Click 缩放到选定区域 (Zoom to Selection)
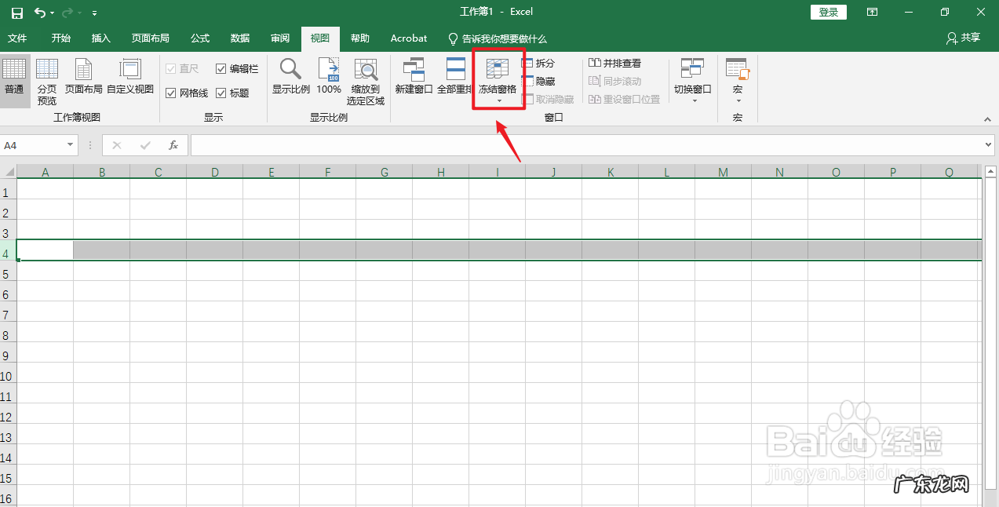This screenshot has height=507, width=999. (x=365, y=75)
